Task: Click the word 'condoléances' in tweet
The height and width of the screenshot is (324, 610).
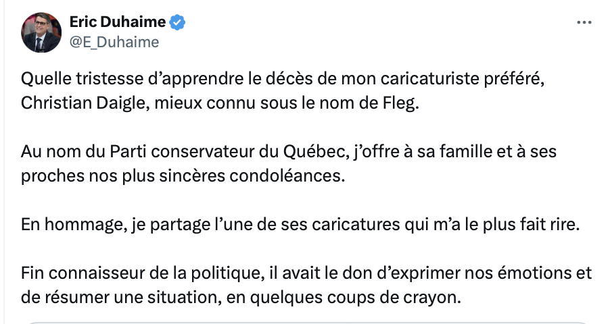Action: coord(287,176)
